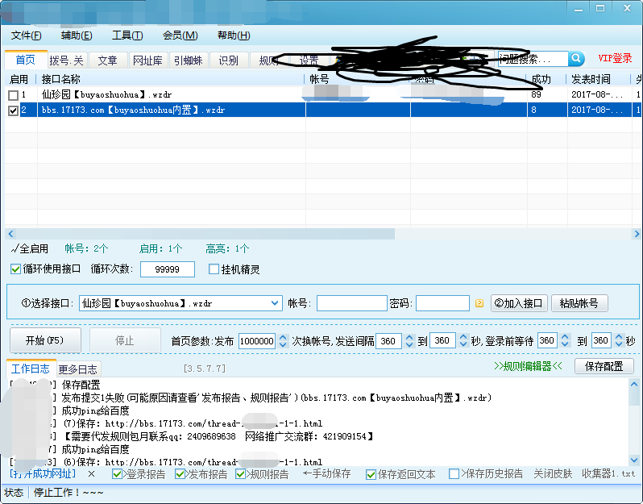Increase first 登录前等待 360 stepper

565,337
